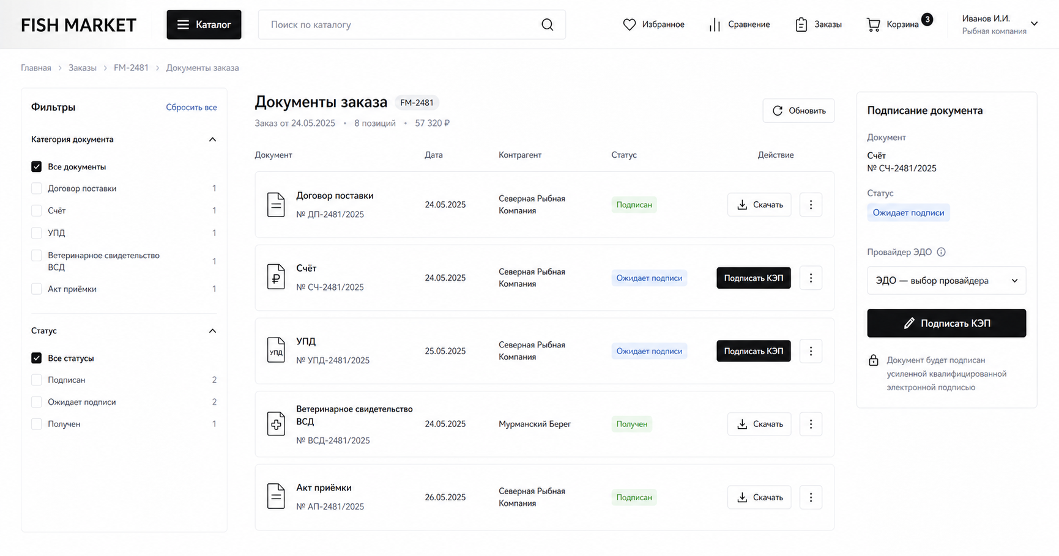Check the Договор поставки filter checkbox
1059x556 pixels.
coord(37,188)
